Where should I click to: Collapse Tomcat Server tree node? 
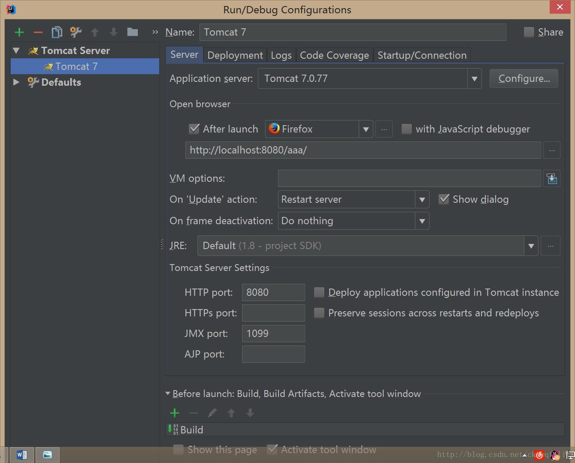click(x=16, y=51)
